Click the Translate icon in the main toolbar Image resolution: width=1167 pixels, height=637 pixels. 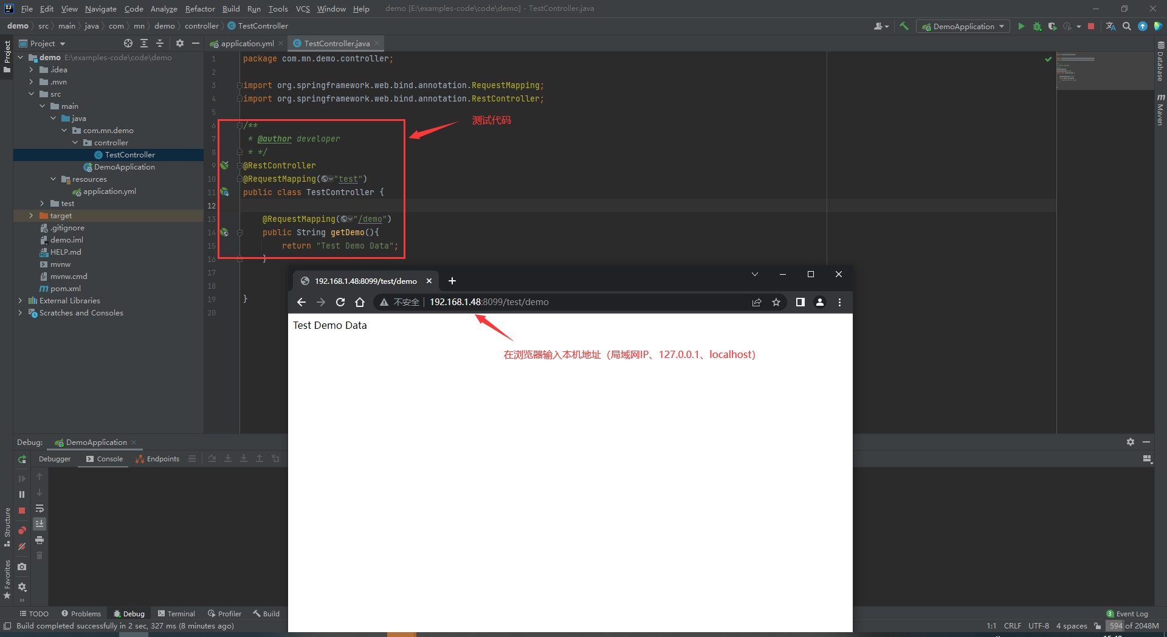(x=1110, y=26)
